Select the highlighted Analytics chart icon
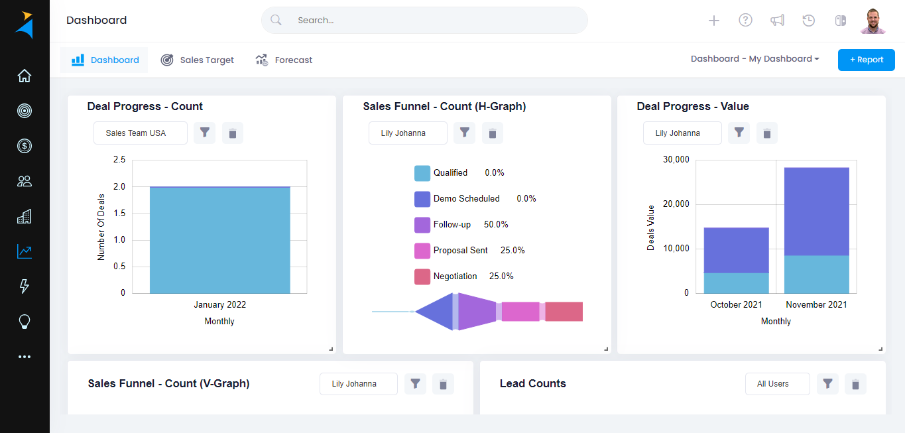The width and height of the screenshot is (905, 433). (24, 251)
